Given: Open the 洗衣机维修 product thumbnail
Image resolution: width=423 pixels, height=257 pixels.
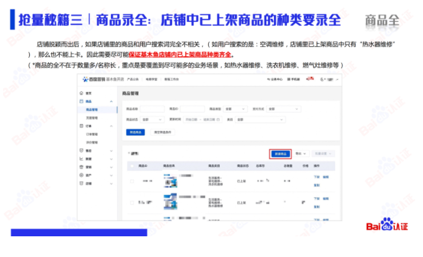Looking at the screenshot, I should [x=170, y=181].
